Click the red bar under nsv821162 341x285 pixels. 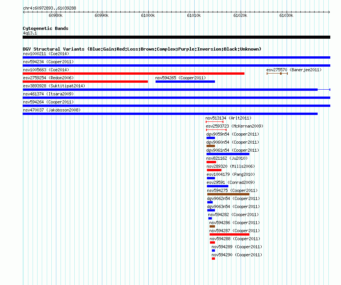click(x=211, y=162)
